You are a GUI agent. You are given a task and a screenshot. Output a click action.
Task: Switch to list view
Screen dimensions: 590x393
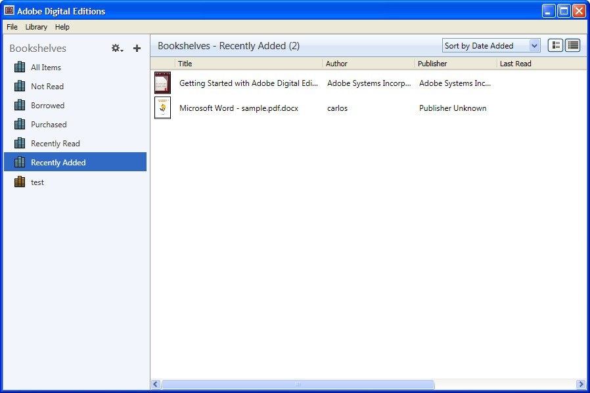click(x=574, y=45)
